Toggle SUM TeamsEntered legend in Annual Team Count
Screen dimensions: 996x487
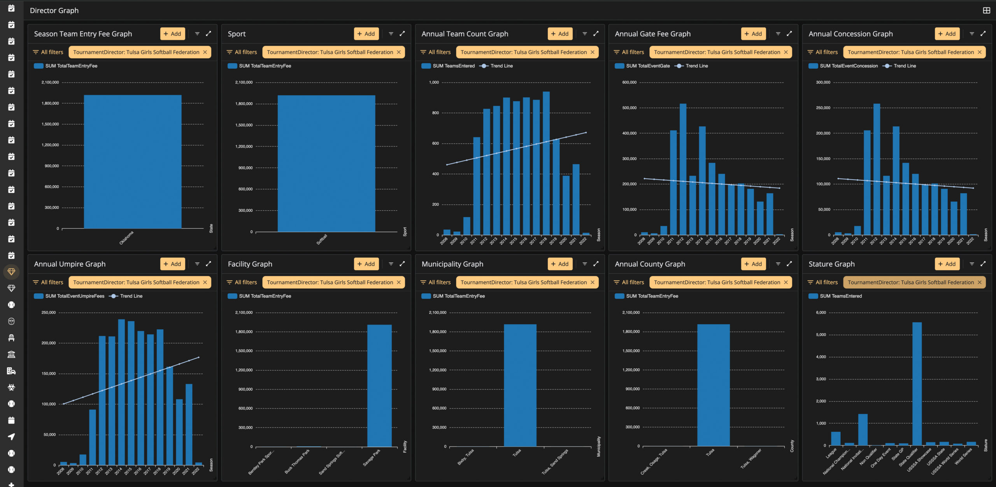click(448, 66)
